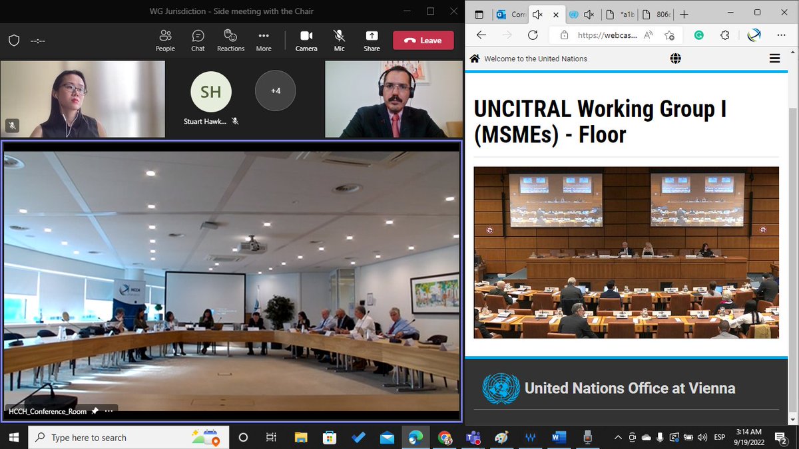Open File Explorer from the taskbar
This screenshot has height=449, width=799.
[x=301, y=437]
